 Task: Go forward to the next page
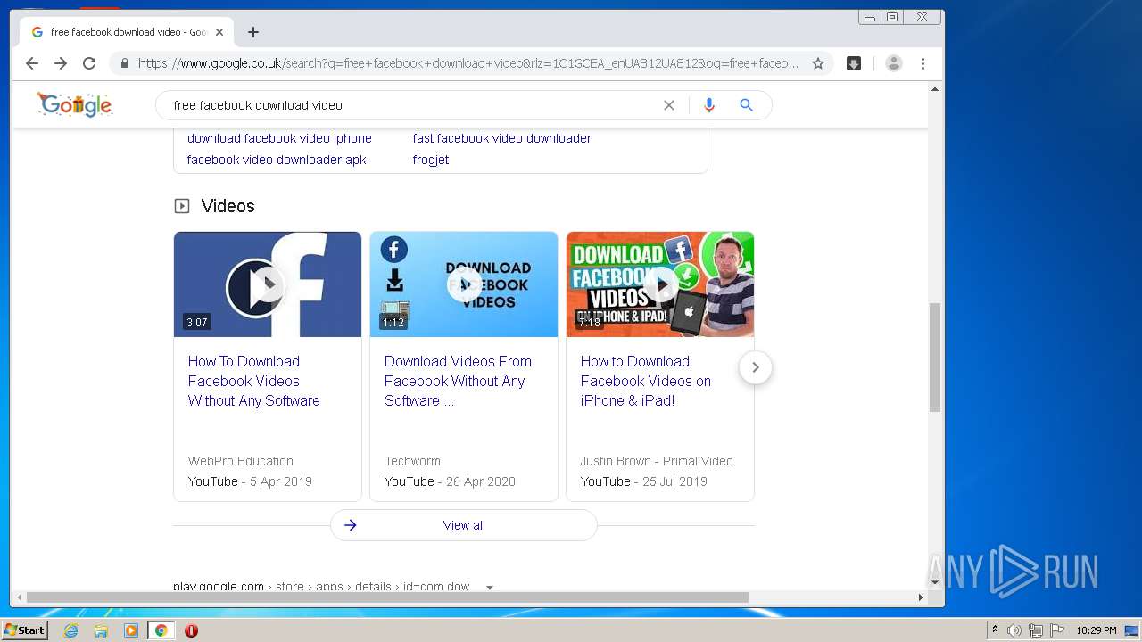pyautogui.click(x=61, y=63)
